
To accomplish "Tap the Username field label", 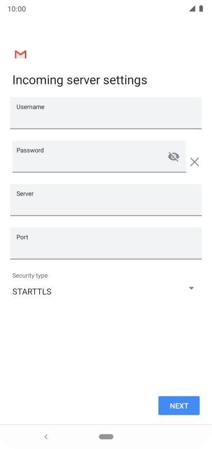I will pos(30,107).
